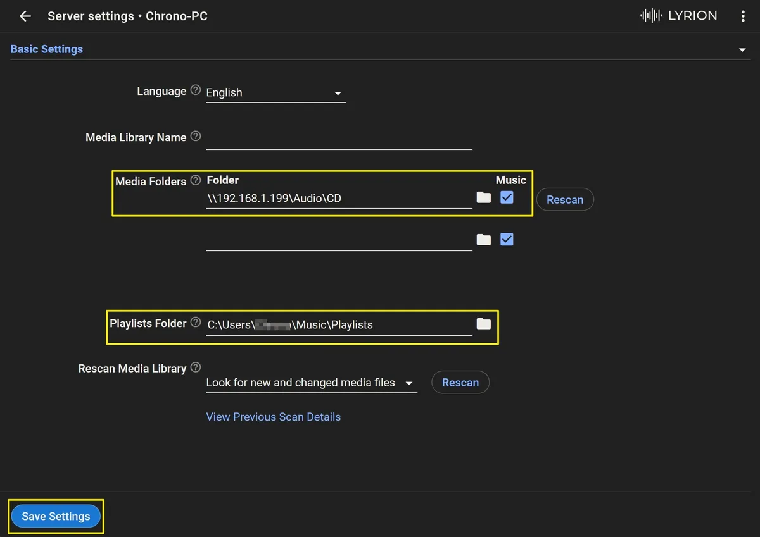Screen dimensions: 760x537
Task: Edit the \\192.168.1.199\Audio\CD folder path
Action: (339, 198)
